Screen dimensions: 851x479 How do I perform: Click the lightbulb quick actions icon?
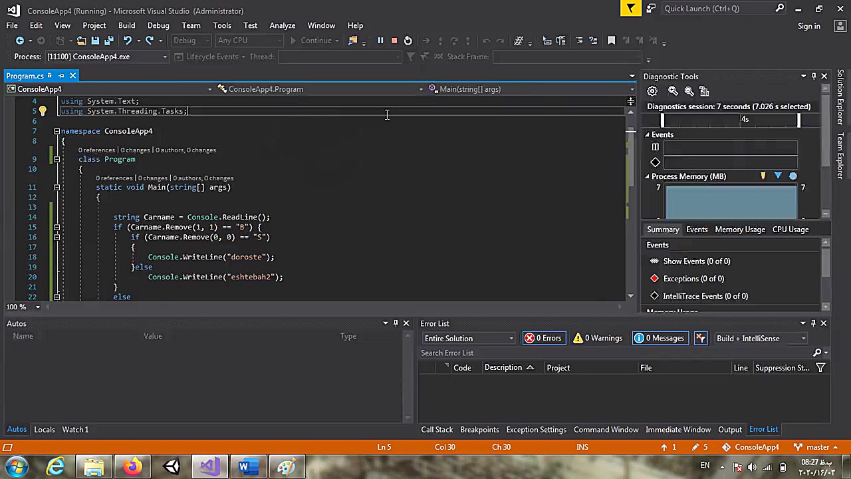point(43,111)
